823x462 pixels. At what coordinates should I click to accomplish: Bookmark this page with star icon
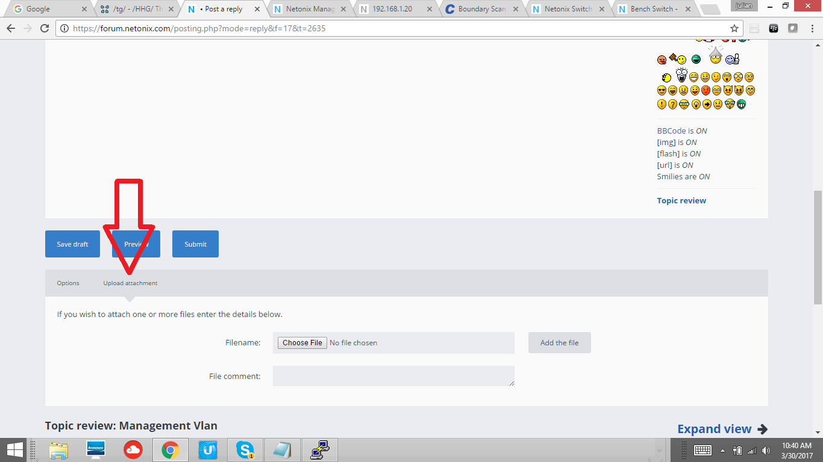point(734,28)
